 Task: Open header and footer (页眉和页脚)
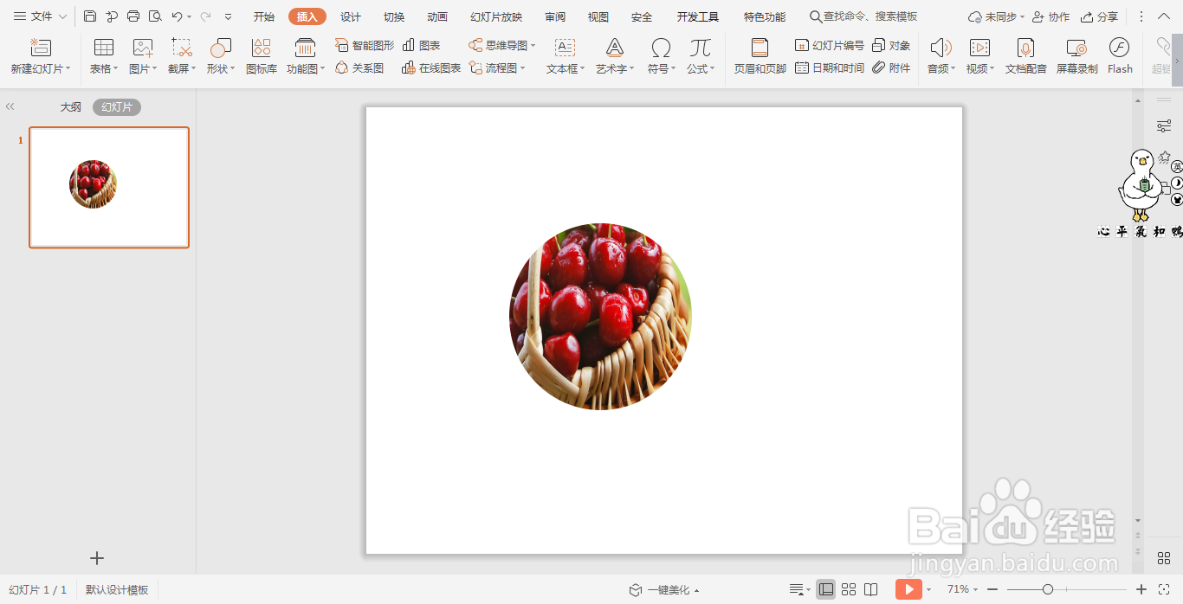pos(760,55)
